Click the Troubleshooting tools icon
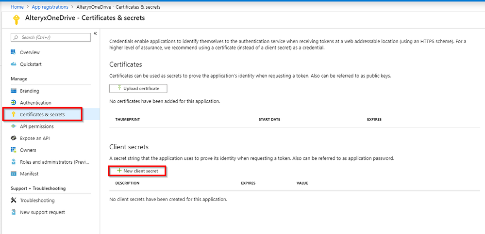 pyautogui.click(x=13, y=200)
